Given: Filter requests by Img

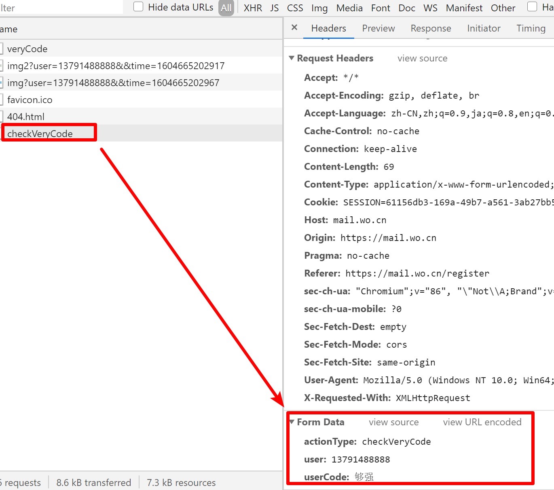Looking at the screenshot, I should pos(319,8).
